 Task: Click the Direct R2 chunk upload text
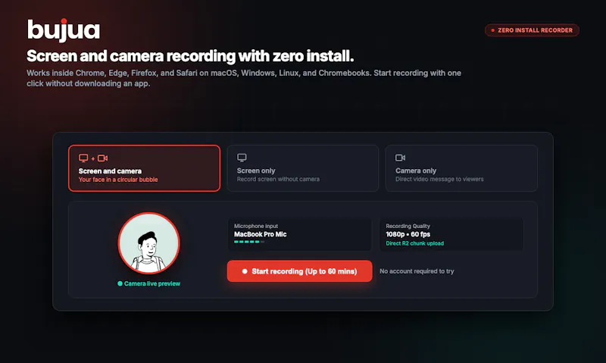pyautogui.click(x=414, y=243)
